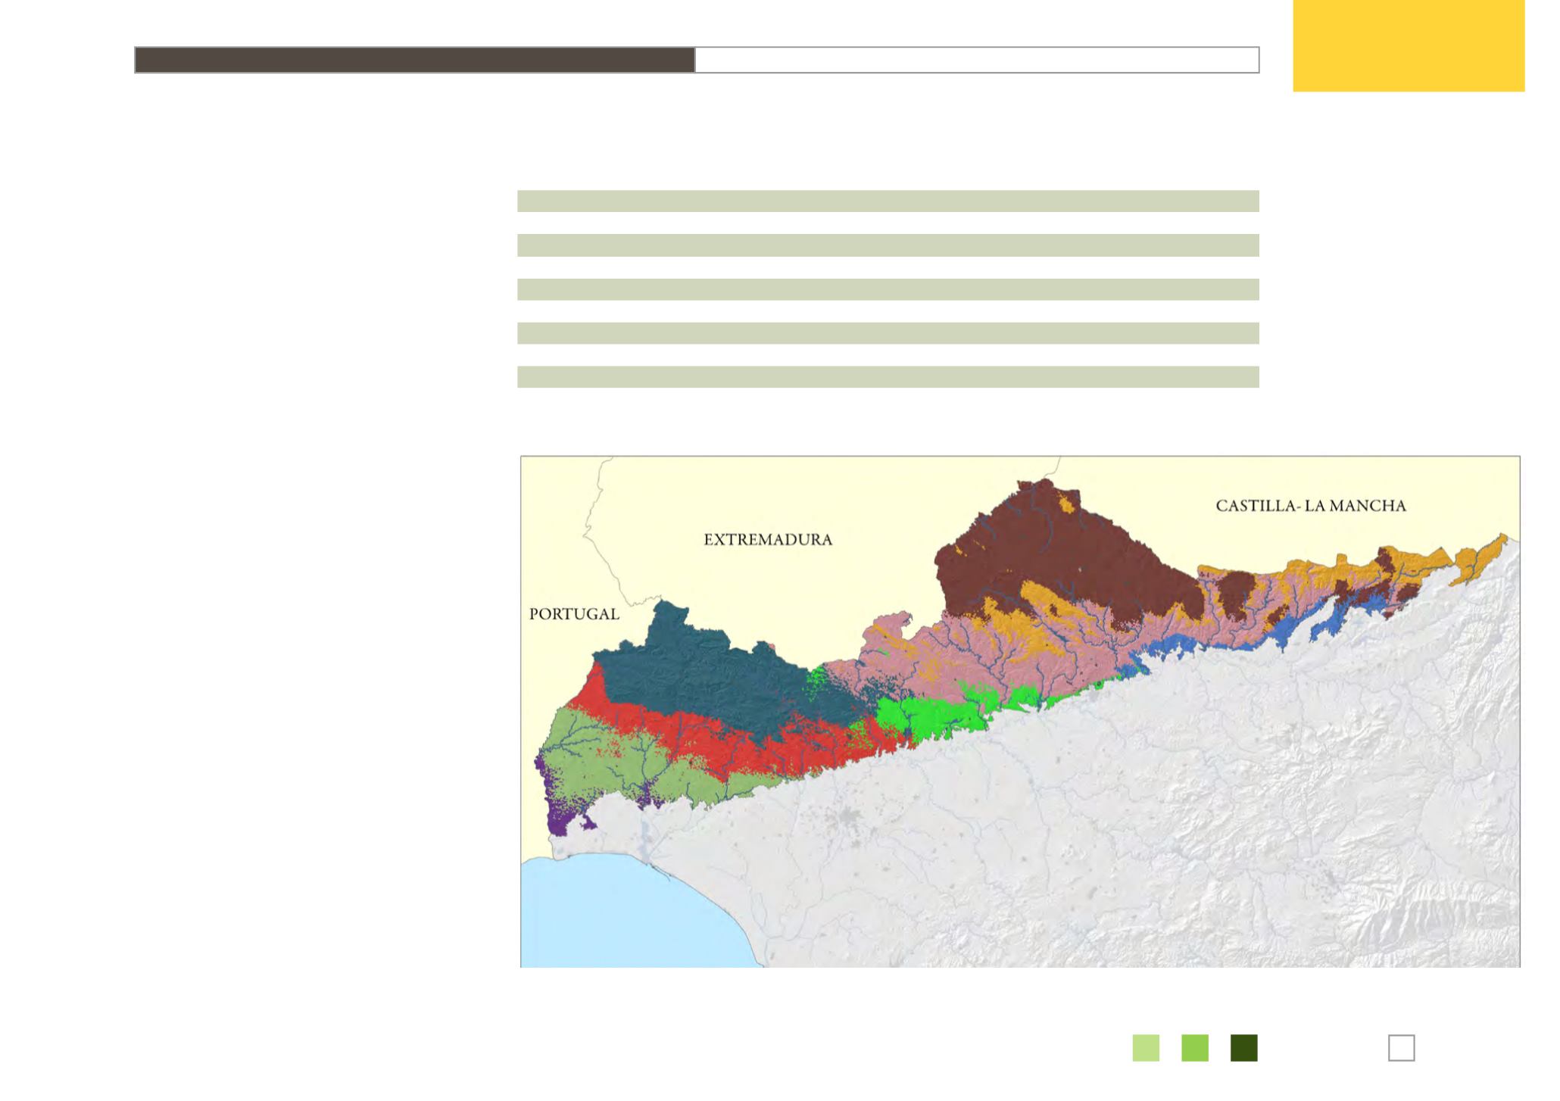Screen dimensions: 1560x1101
Task: Click the large dark brown map region
Action: coord(1060,553)
